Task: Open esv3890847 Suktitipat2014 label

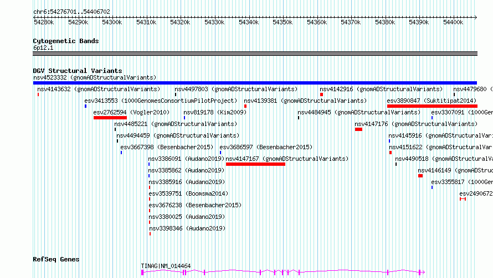Action: coord(432,101)
